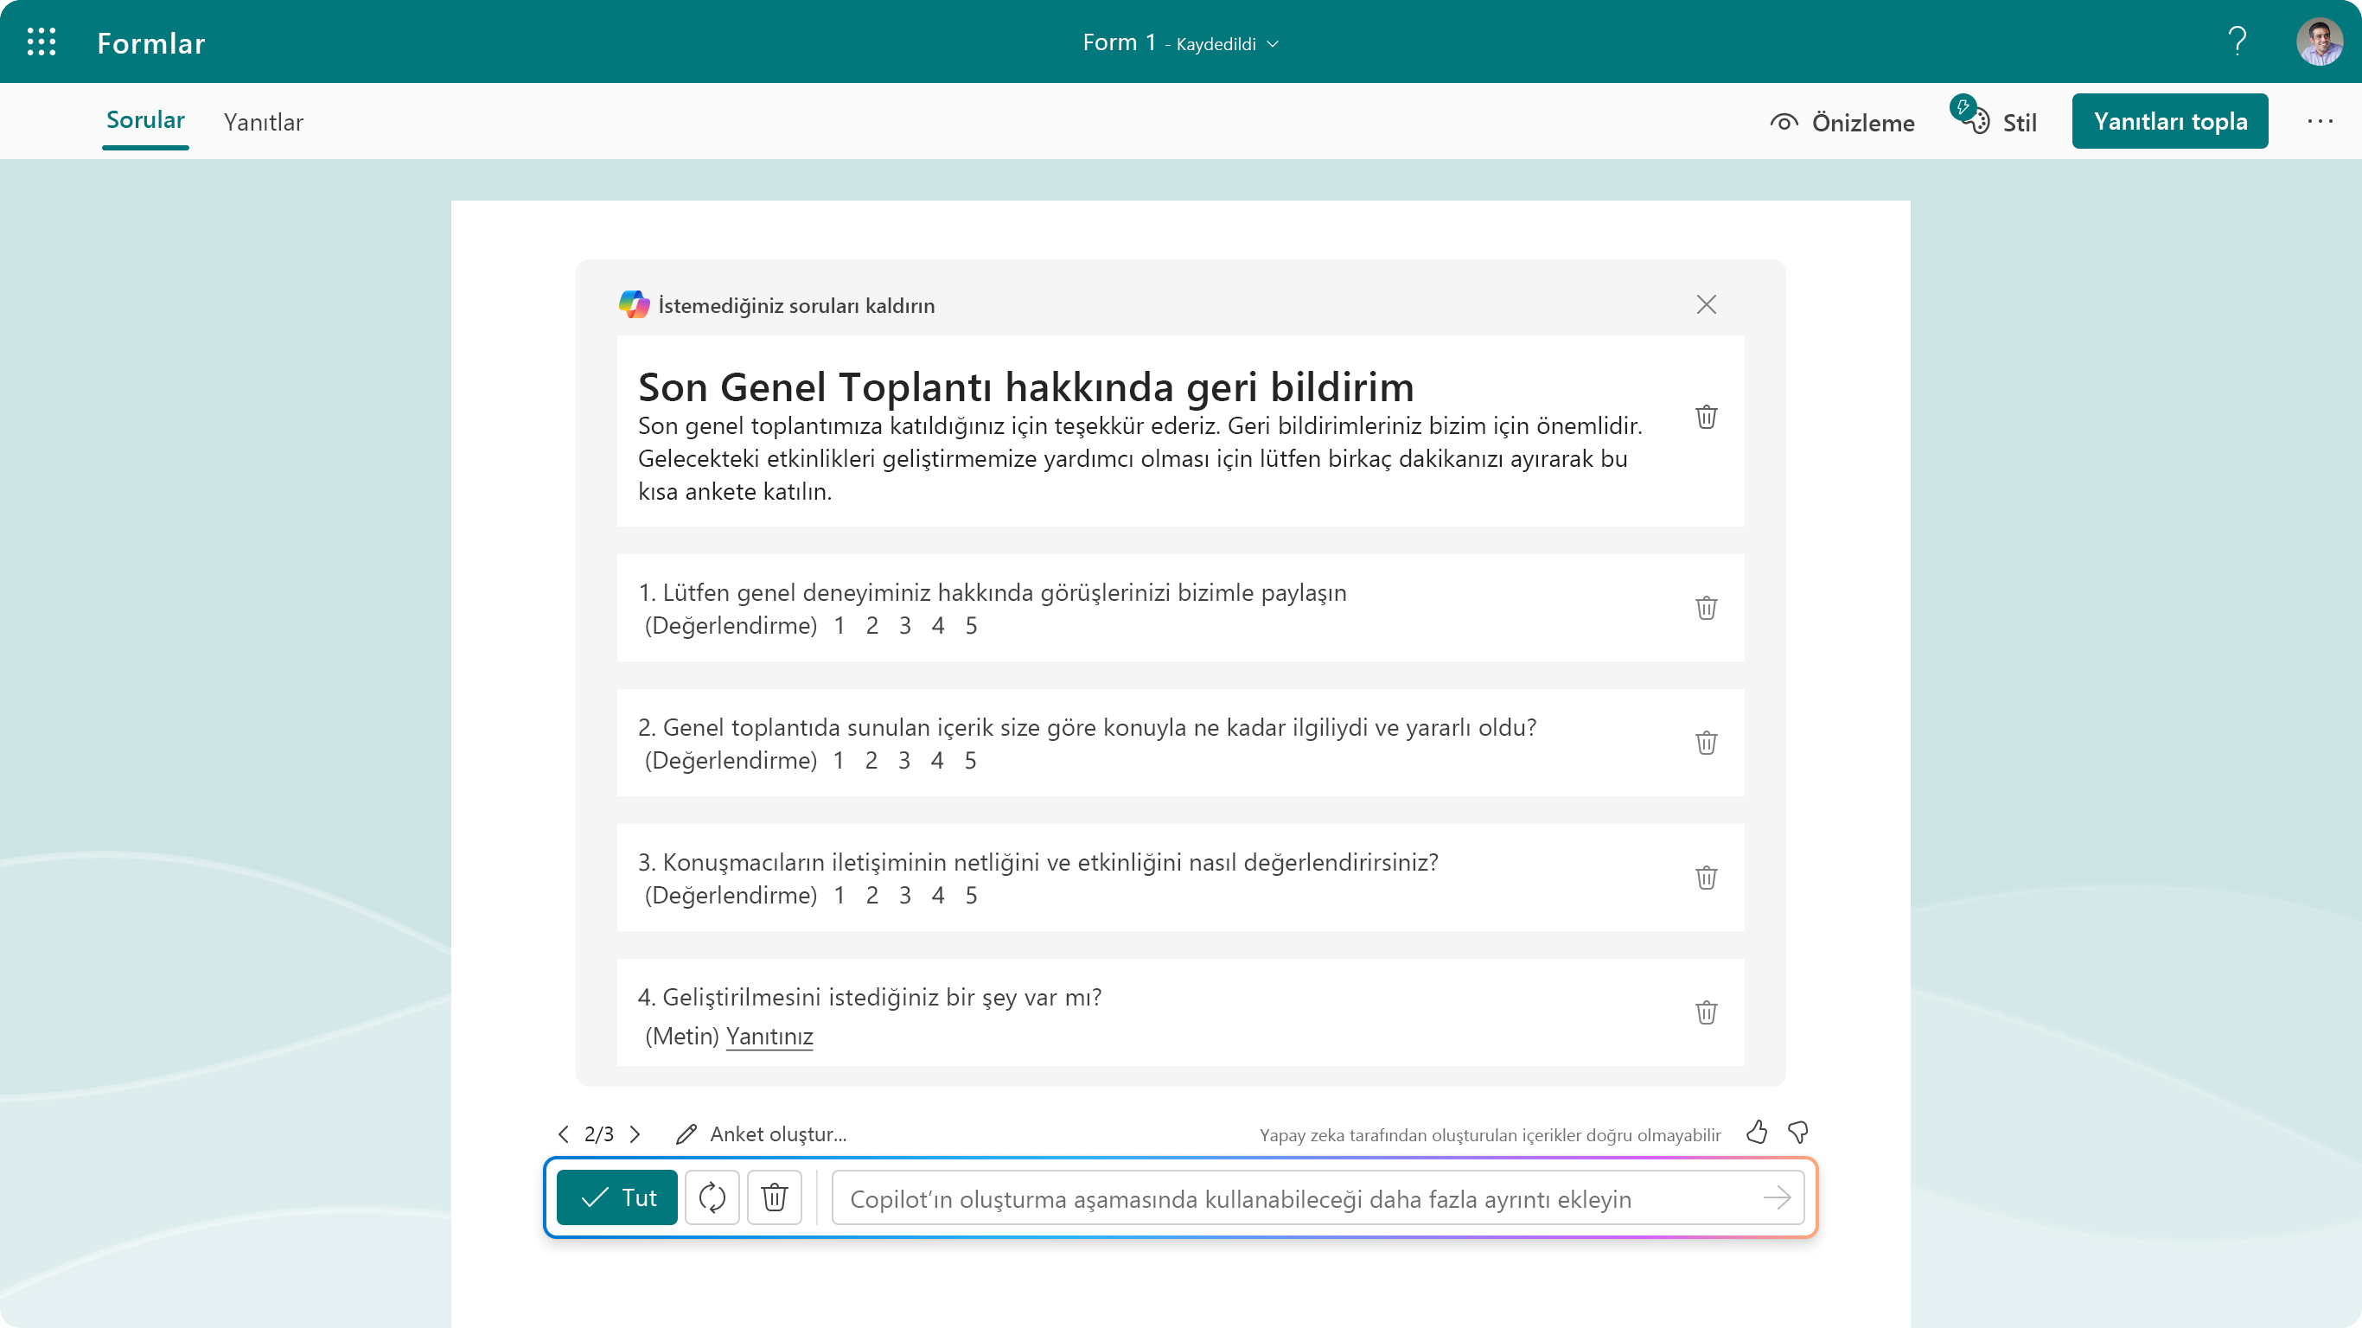Click the Copilot logo icon
This screenshot has width=2362, height=1328.
(x=634, y=304)
